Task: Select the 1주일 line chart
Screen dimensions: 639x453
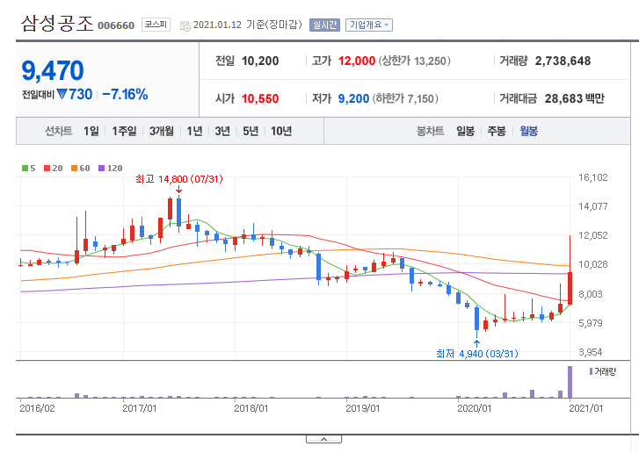Action: pyautogui.click(x=124, y=131)
